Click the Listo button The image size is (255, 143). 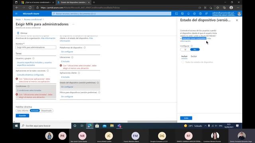[x=186, y=118]
